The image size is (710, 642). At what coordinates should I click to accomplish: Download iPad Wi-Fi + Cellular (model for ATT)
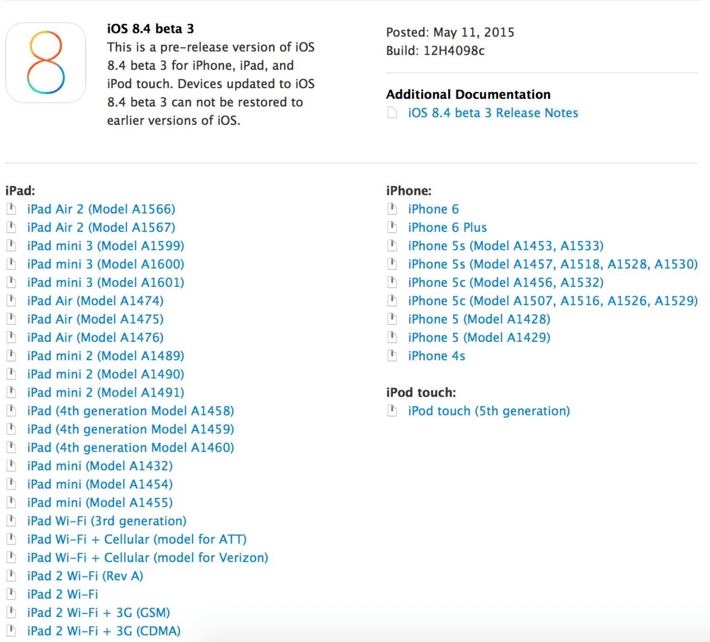pos(136,538)
